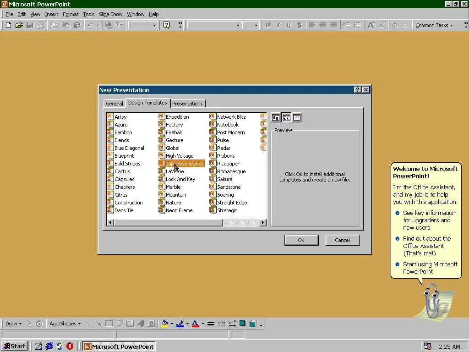Click the Arrow Style icon
The width and height of the screenshot is (469, 352).
[232, 324]
